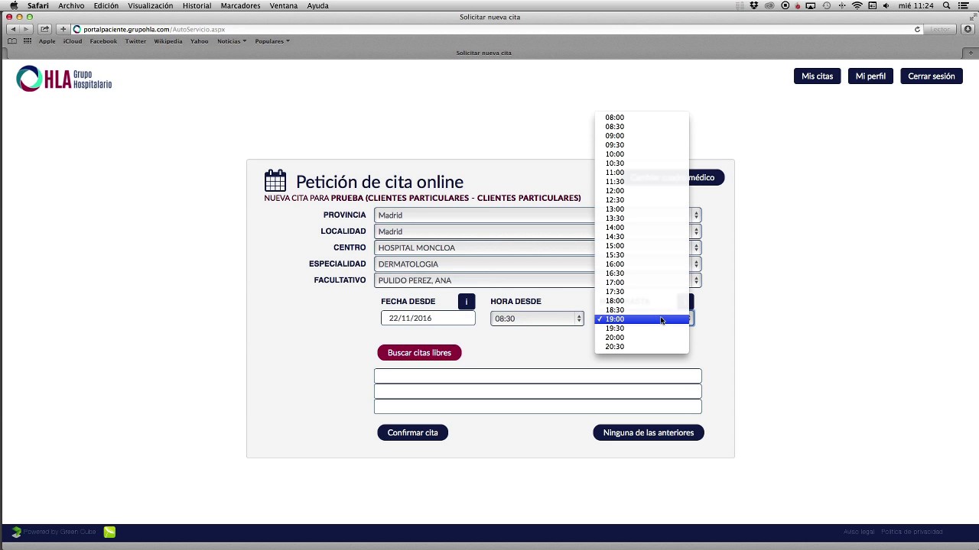Show the reading list bookmarks icon
Image resolution: width=979 pixels, height=550 pixels.
pyautogui.click(x=12, y=41)
